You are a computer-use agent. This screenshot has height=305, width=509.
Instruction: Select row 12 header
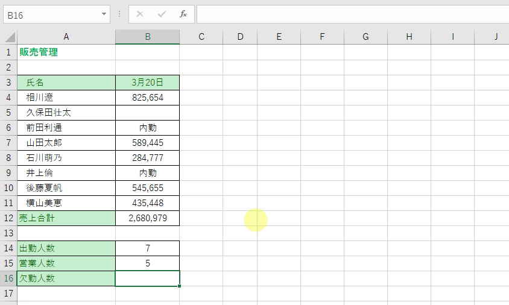point(8,218)
